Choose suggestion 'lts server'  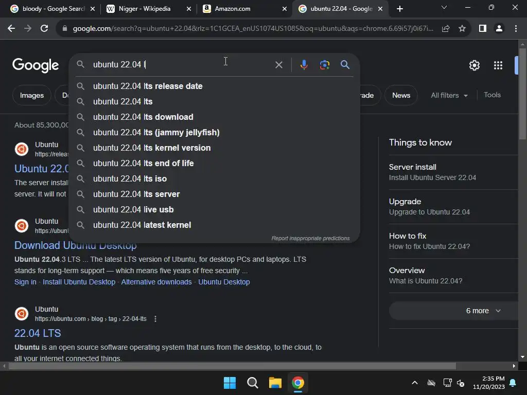point(214,194)
